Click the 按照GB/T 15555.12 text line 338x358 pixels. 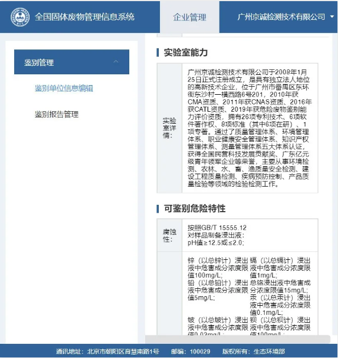(217, 228)
